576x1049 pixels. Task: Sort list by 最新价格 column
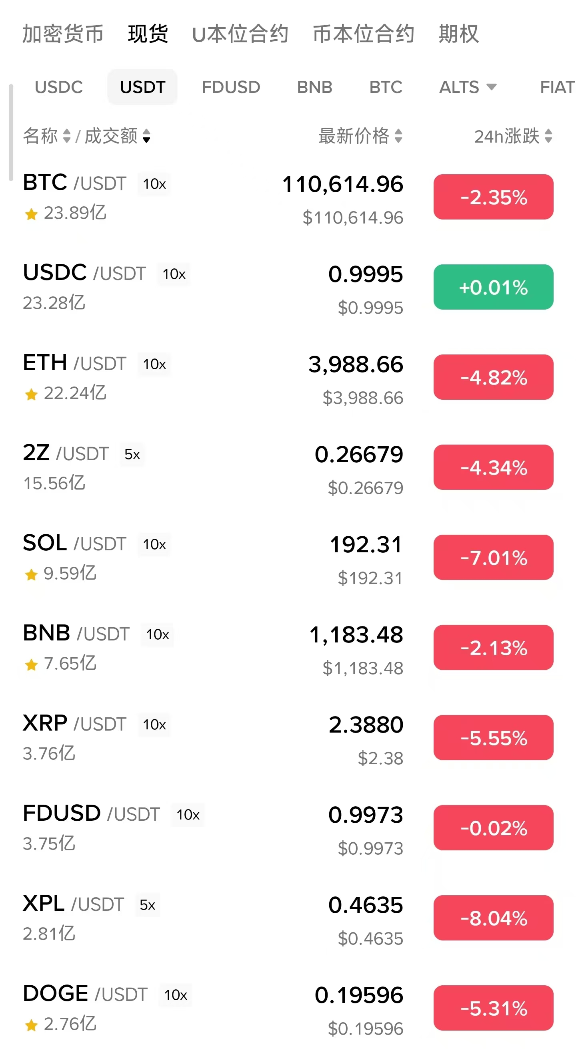pyautogui.click(x=399, y=136)
